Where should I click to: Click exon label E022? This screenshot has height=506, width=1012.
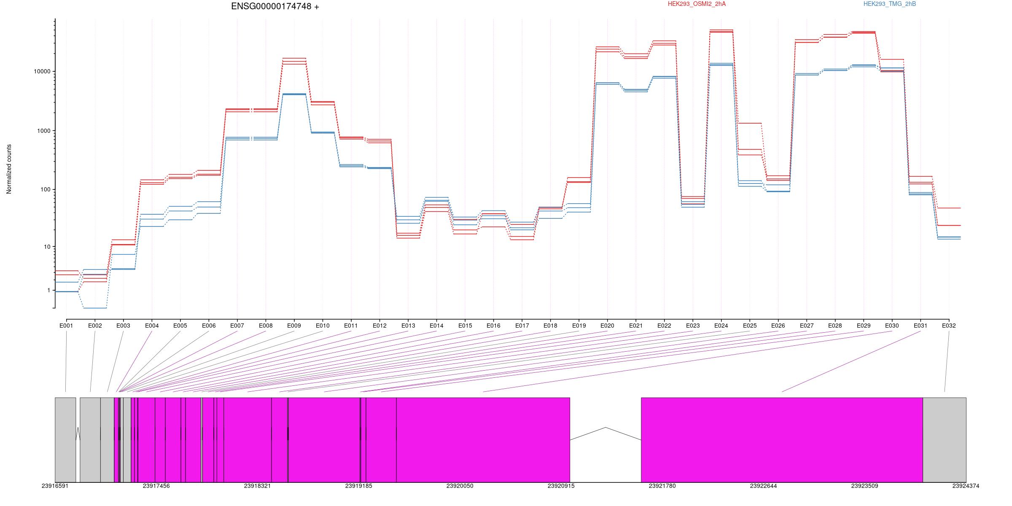(664, 326)
